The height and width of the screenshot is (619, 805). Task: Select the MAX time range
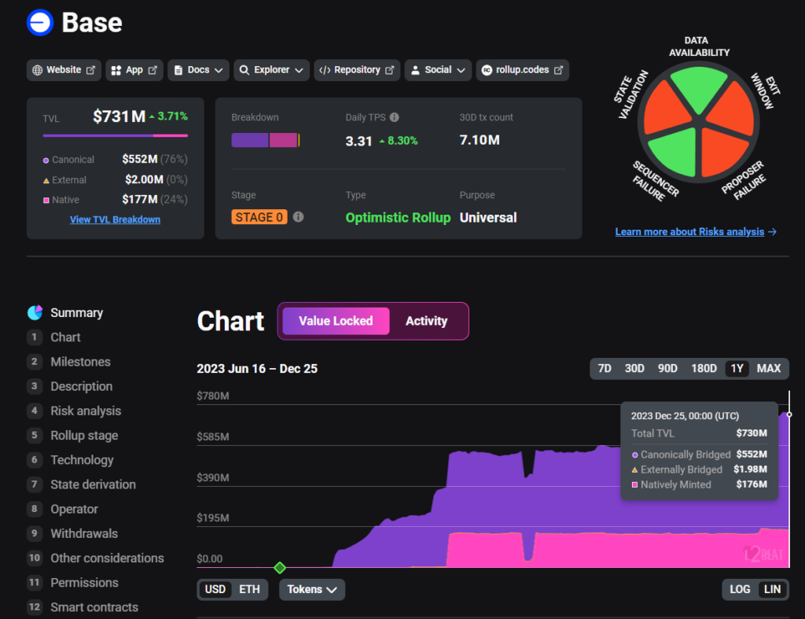pyautogui.click(x=769, y=368)
